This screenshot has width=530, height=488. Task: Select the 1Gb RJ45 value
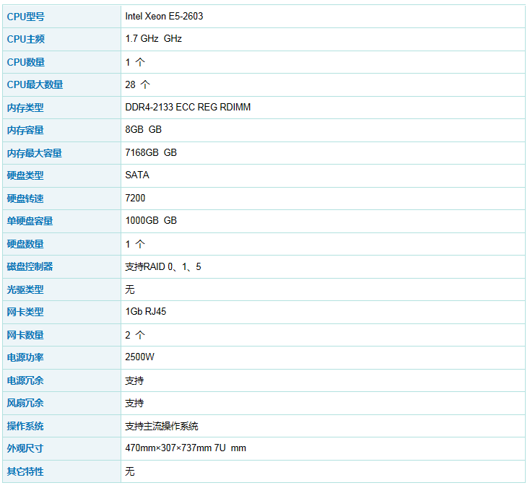(146, 311)
